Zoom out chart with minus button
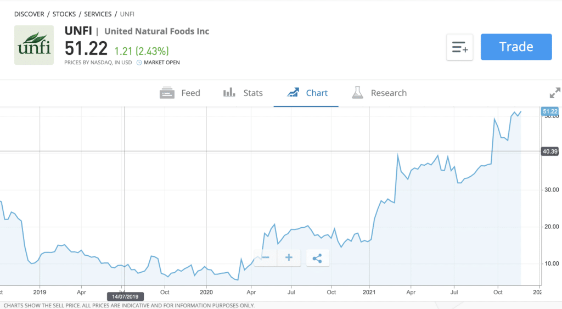562x309 pixels. (x=266, y=258)
